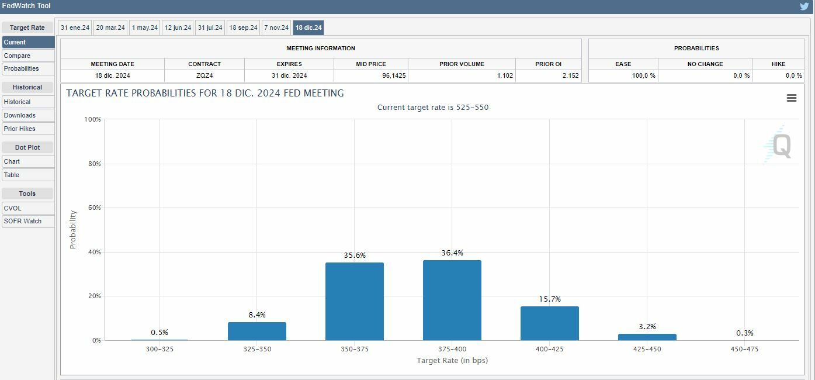Show the Dot Plot Chart
The height and width of the screenshot is (380, 815).
click(28, 161)
